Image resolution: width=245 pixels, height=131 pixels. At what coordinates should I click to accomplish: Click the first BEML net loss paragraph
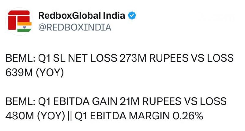coord(119,65)
